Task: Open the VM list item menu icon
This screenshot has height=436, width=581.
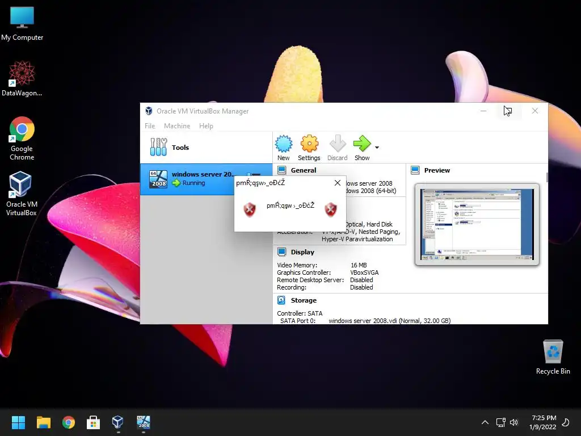Action: 254,174
